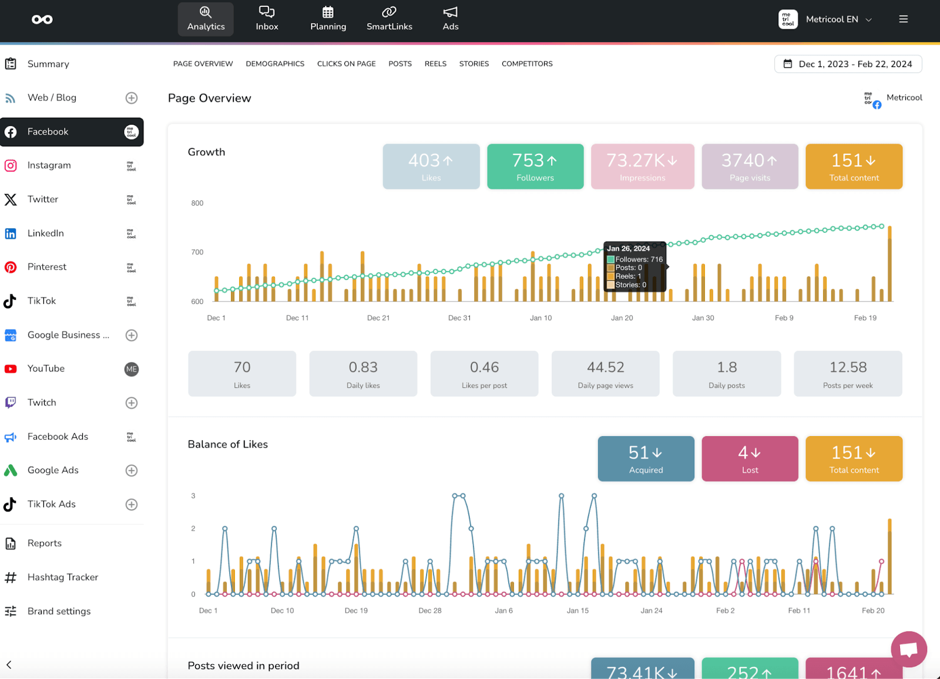Image resolution: width=940 pixels, height=679 pixels.
Task: Open the Twitter analytics section
Action: tap(42, 199)
